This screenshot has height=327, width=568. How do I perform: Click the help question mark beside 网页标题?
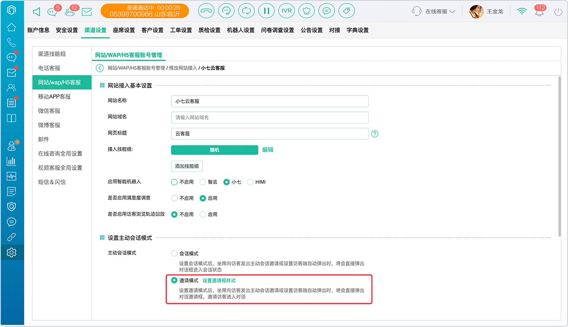click(375, 134)
